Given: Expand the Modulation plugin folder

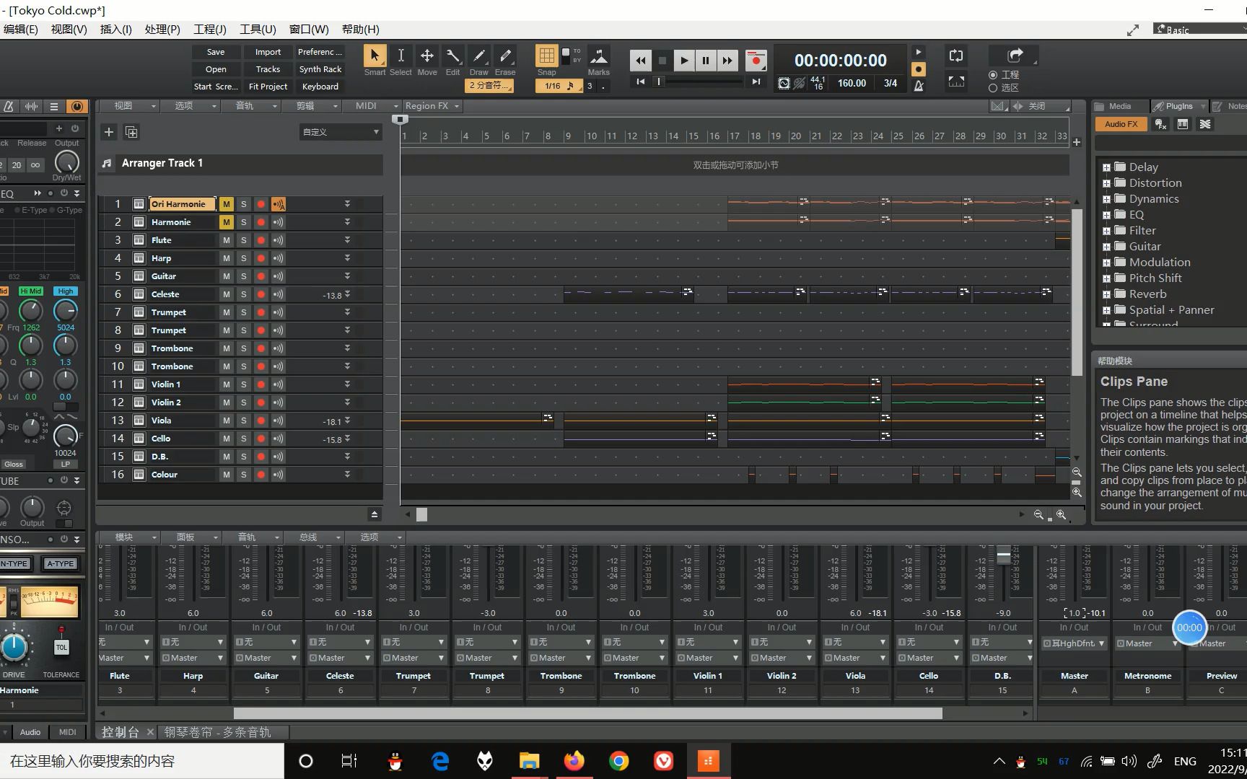Looking at the screenshot, I should tap(1106, 263).
